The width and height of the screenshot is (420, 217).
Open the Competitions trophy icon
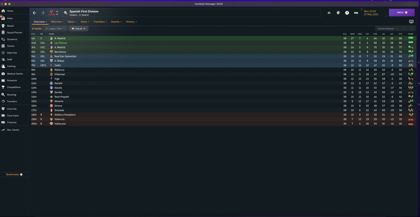coord(3,87)
